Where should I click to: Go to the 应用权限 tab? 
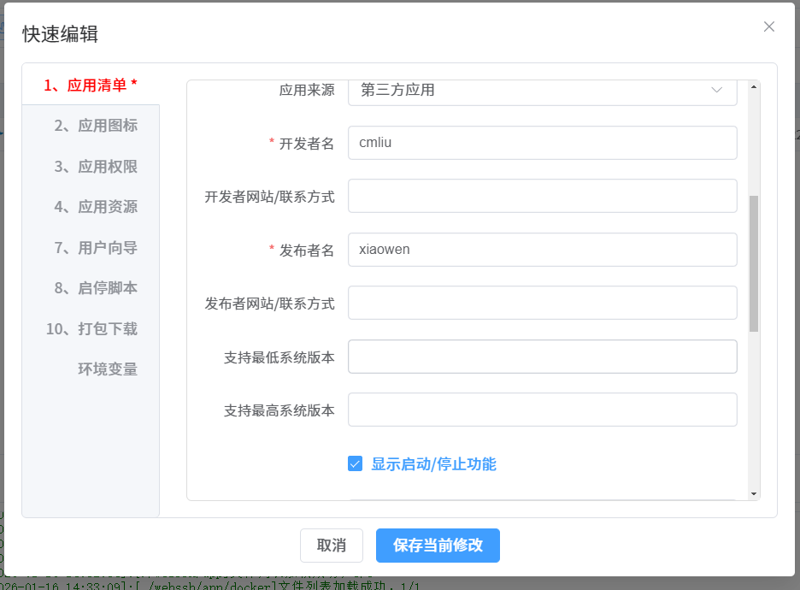pyautogui.click(x=96, y=167)
